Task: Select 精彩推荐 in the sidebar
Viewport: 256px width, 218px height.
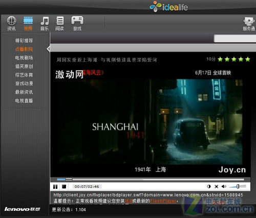Action: (x=24, y=40)
